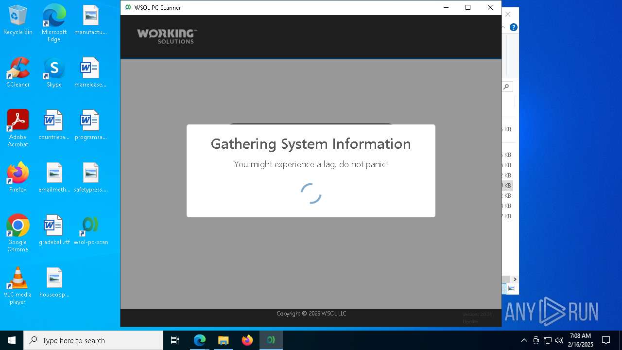Viewport: 622px width, 350px height.
Task: Open the Task View taskbar button
Action: point(175,340)
